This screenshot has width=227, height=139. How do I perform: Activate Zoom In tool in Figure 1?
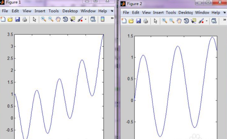(x=44, y=19)
